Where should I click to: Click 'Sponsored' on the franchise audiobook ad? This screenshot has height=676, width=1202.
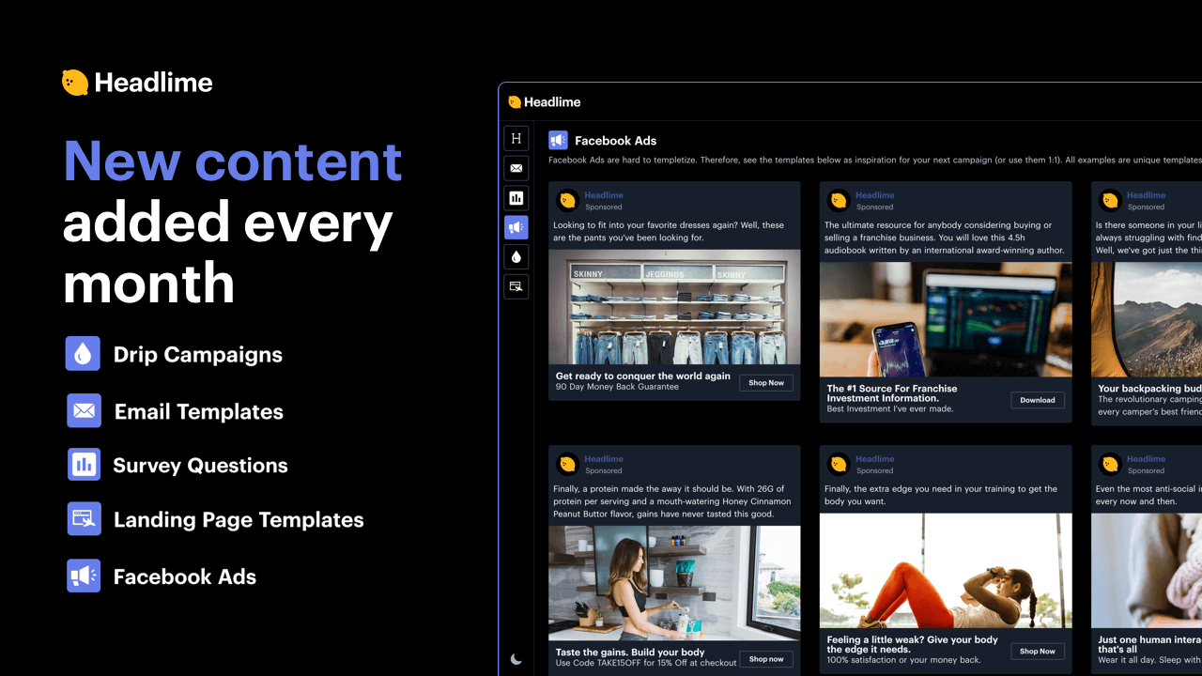pos(875,207)
